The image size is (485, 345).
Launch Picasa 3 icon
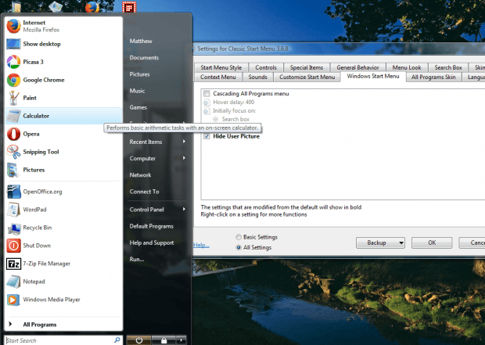13,62
